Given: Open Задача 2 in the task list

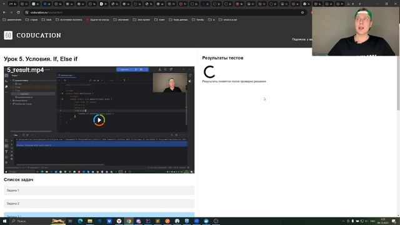Looking at the screenshot, I should [99, 204].
